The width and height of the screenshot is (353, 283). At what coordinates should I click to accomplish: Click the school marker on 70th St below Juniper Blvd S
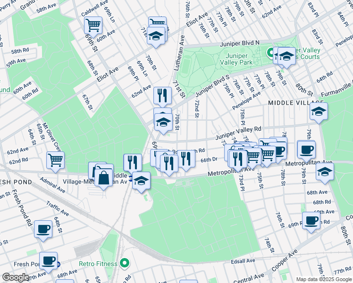tap(163, 122)
